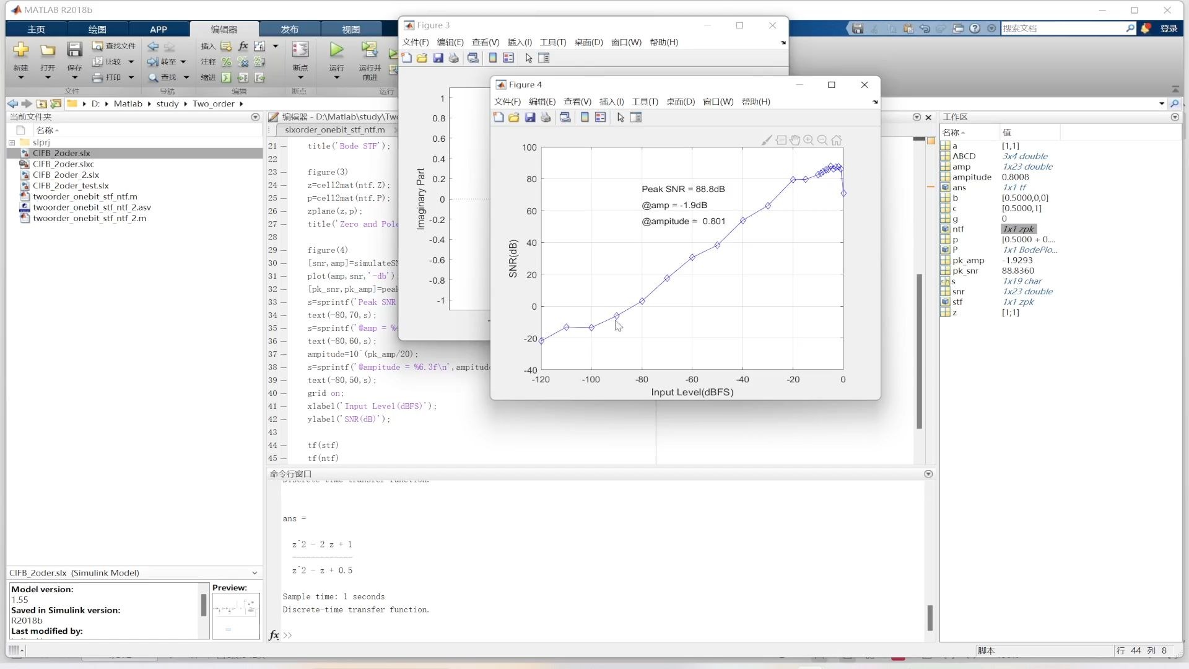The image size is (1189, 669).
Task: Switch to the 绘图 ribbon tab
Action: tap(97, 29)
